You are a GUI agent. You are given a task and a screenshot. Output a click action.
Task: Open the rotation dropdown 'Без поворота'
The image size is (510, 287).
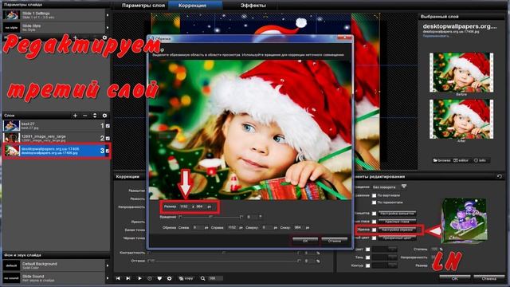pos(390,187)
